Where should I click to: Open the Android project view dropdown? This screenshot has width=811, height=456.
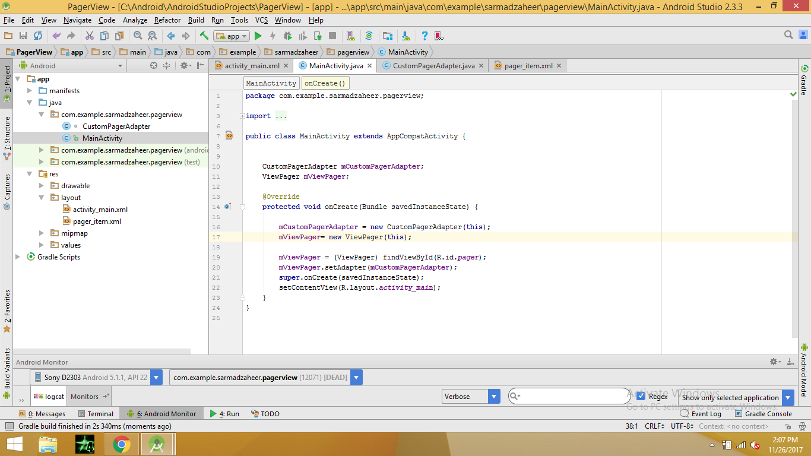coord(71,66)
